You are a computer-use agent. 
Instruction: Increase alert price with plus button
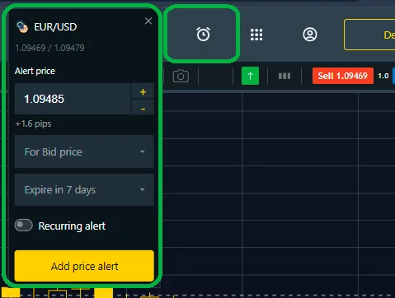pyautogui.click(x=143, y=91)
